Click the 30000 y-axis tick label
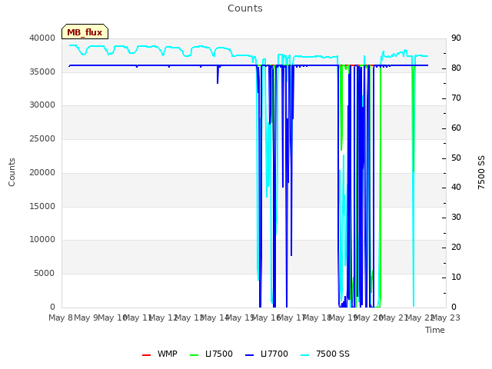 42,105
